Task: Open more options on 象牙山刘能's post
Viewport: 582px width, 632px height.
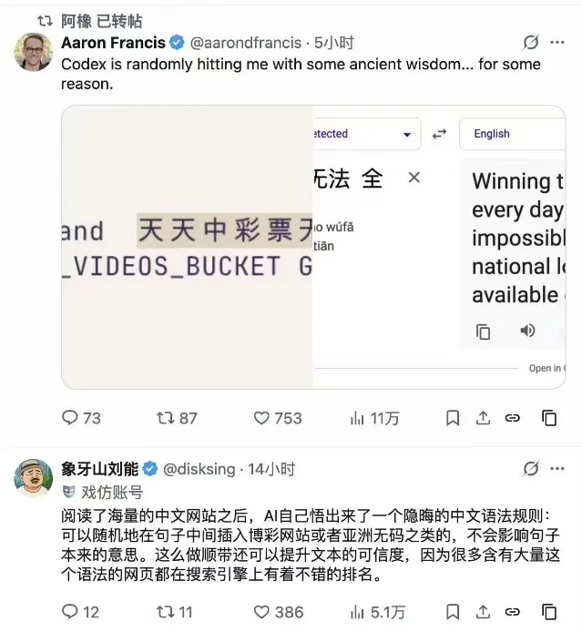Action: coord(557,468)
